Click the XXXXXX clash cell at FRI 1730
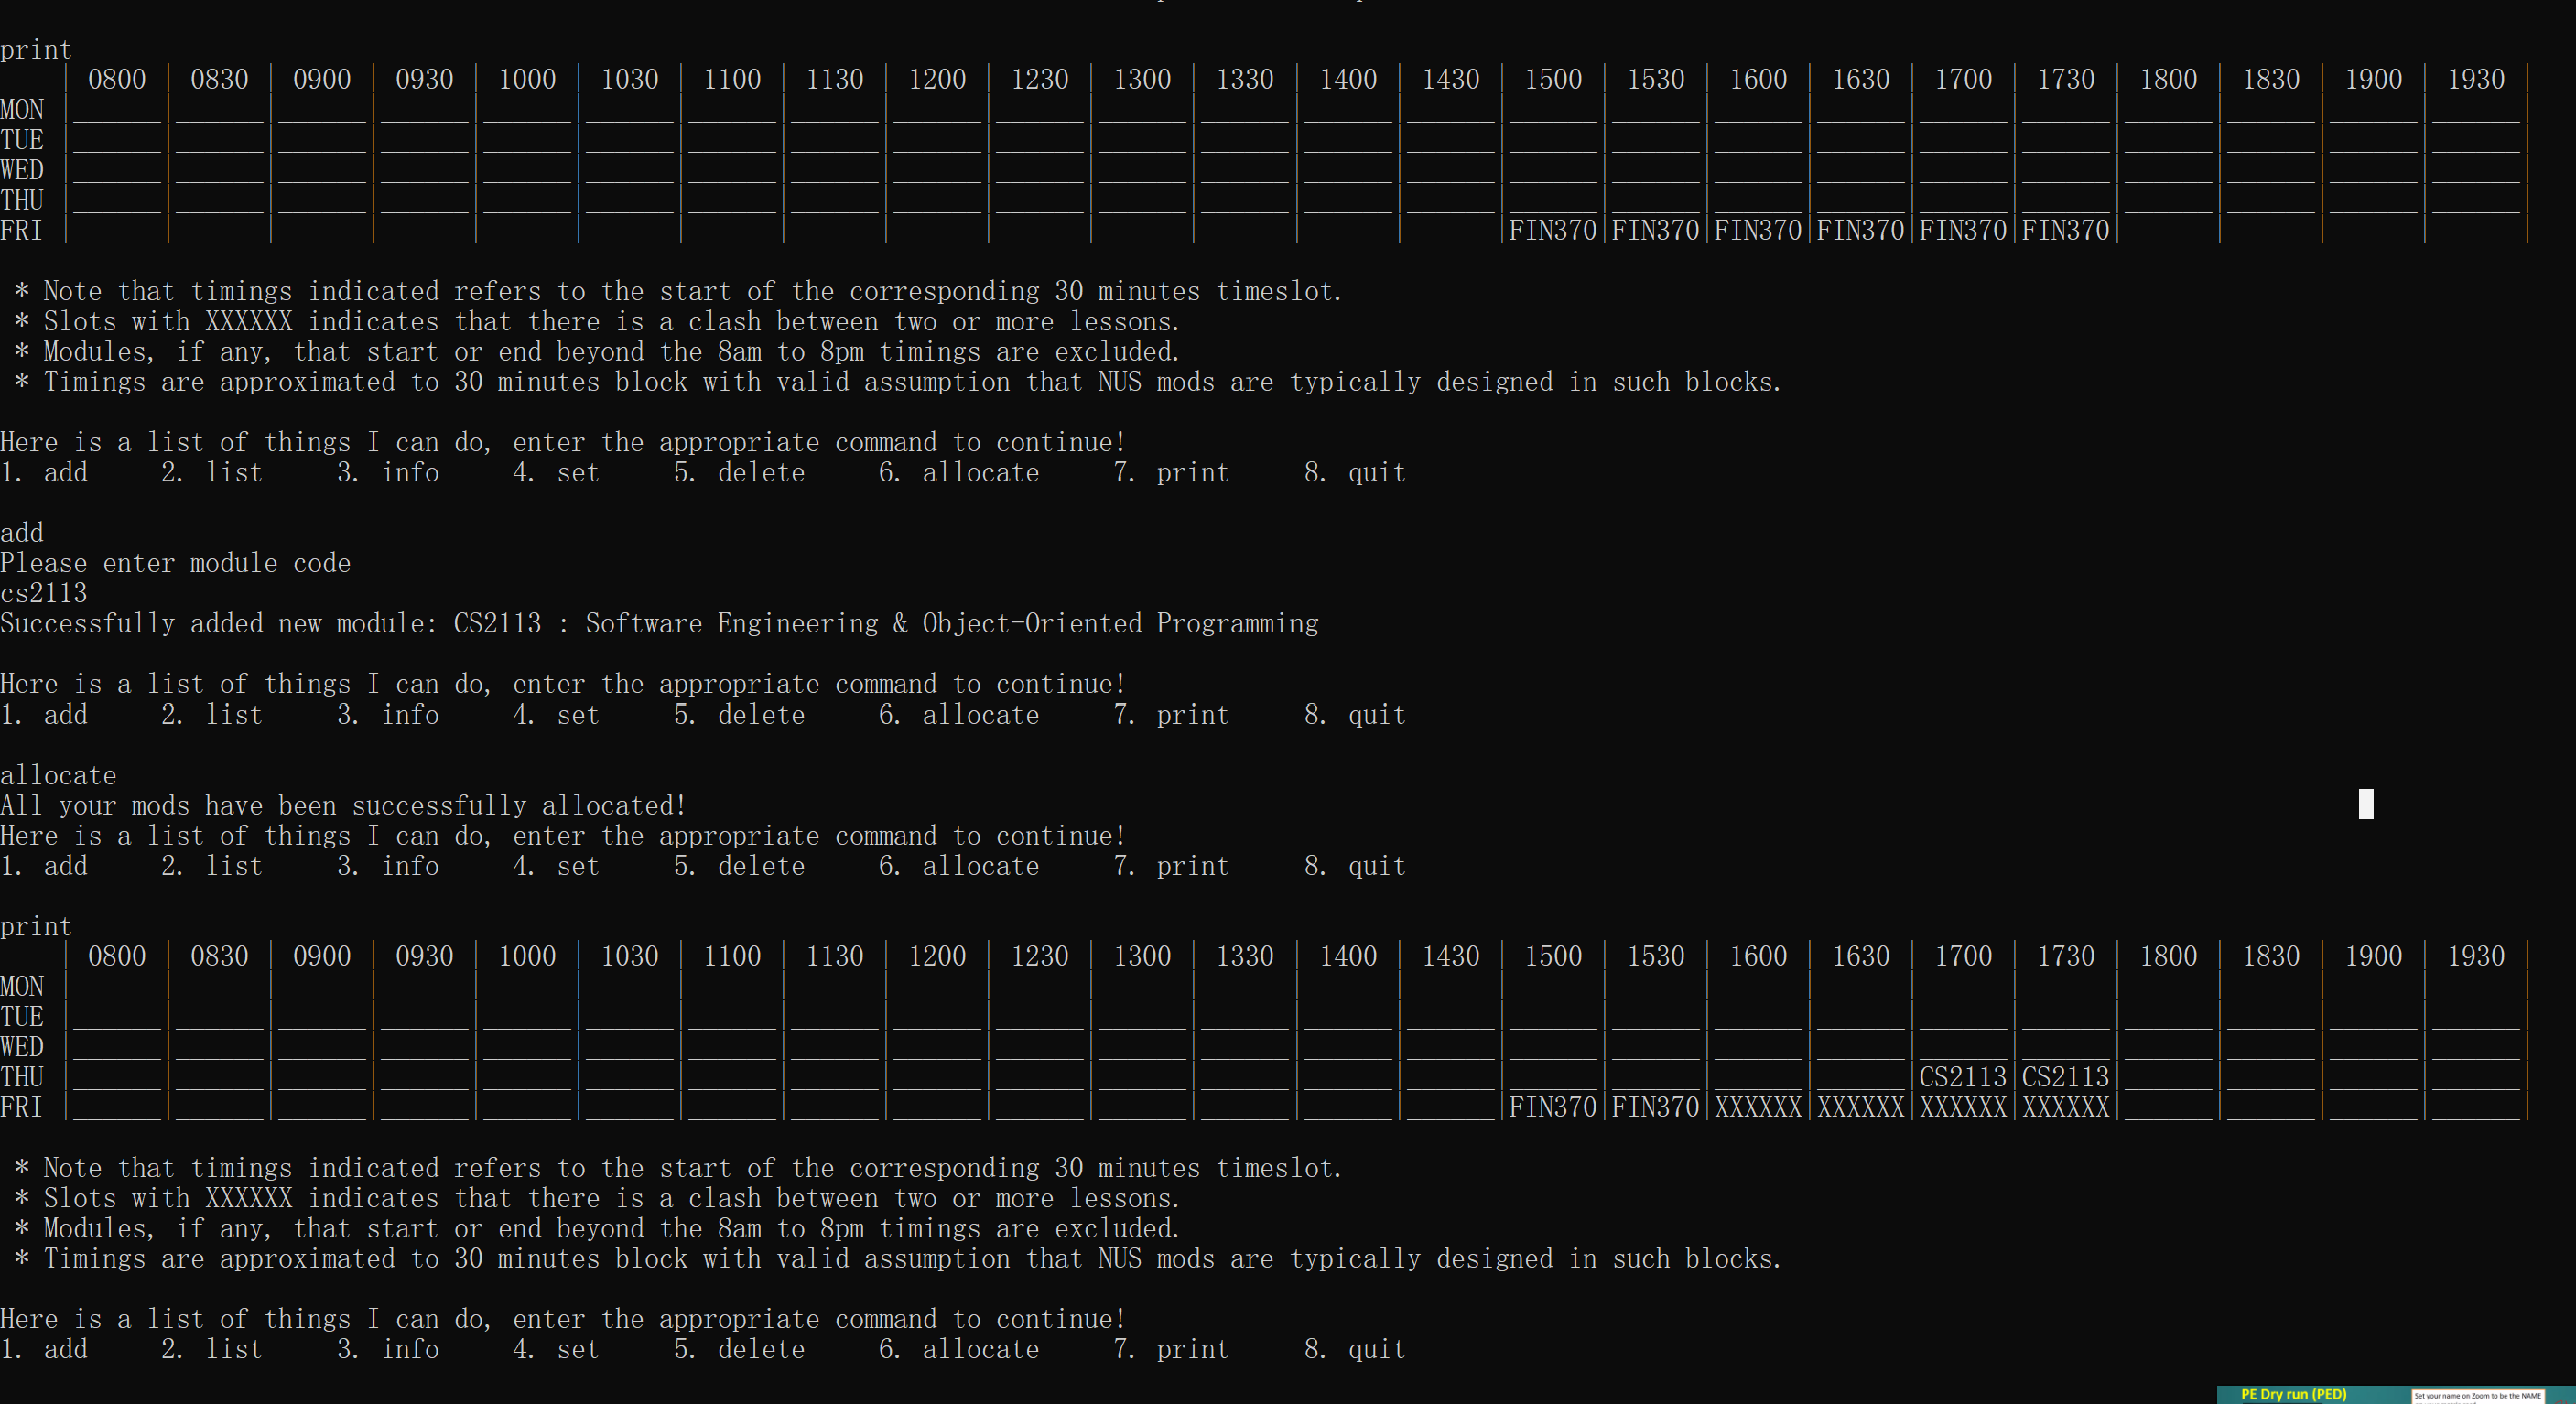 (2066, 1107)
